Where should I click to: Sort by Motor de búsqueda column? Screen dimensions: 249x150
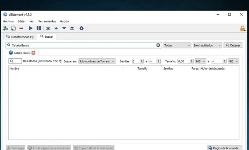pyautogui.click(x=212, y=69)
